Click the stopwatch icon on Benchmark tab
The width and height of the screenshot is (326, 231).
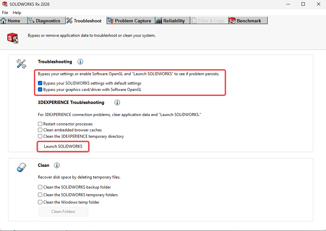click(x=232, y=20)
